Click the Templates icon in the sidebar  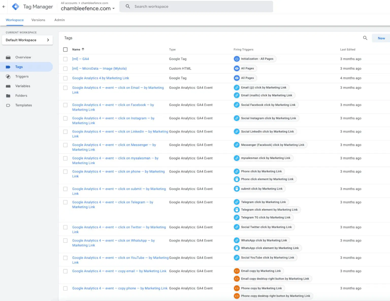(8, 105)
